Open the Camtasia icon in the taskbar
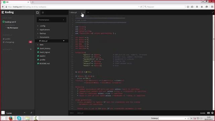215x121 pixels. click(36, 118)
